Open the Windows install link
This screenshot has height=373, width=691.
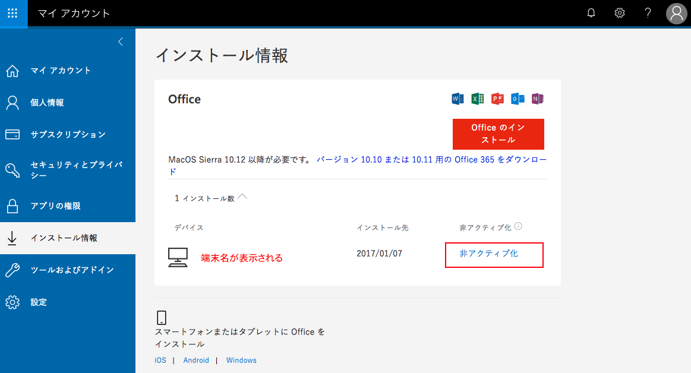[241, 360]
